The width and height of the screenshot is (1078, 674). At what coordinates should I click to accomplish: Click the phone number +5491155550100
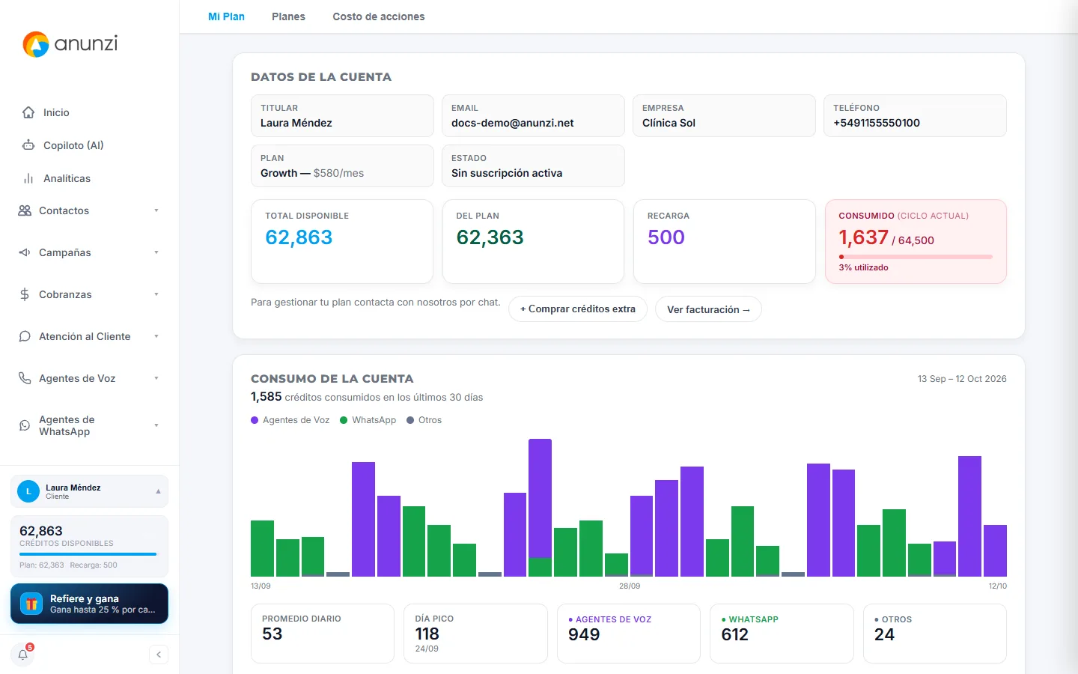877,123
